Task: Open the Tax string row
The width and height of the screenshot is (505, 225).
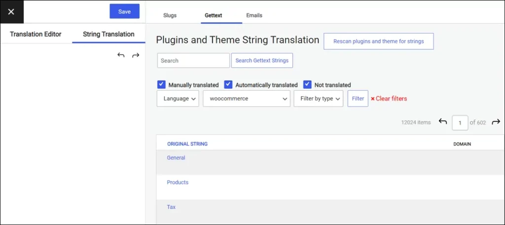Action: (171, 207)
